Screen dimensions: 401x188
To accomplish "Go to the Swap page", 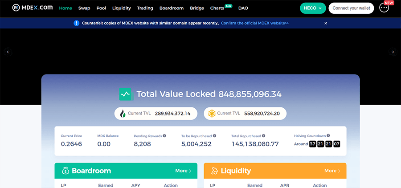I will [84, 8].
